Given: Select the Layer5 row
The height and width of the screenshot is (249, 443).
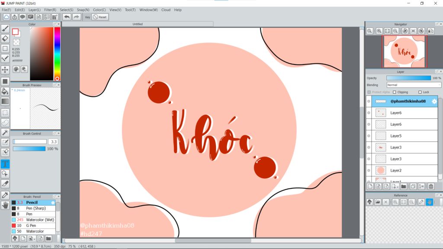Looking at the screenshot, I should pyautogui.click(x=404, y=136).
